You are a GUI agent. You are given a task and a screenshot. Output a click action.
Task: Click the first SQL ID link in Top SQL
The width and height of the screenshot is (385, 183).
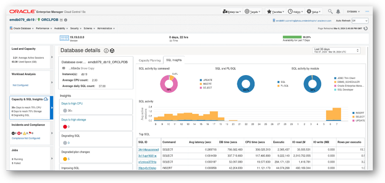coord(148,150)
